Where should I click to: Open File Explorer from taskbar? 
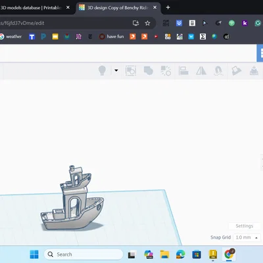164,254
